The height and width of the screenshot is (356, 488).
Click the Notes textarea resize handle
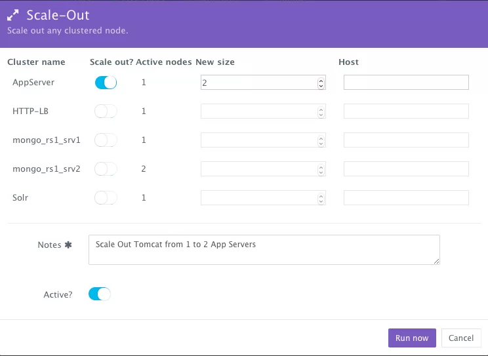436,262
